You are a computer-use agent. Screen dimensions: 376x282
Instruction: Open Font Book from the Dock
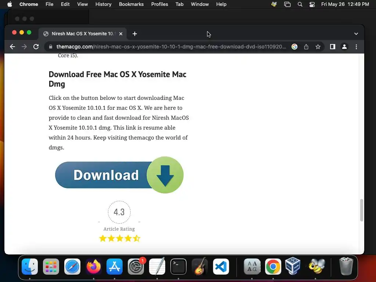[252, 267]
